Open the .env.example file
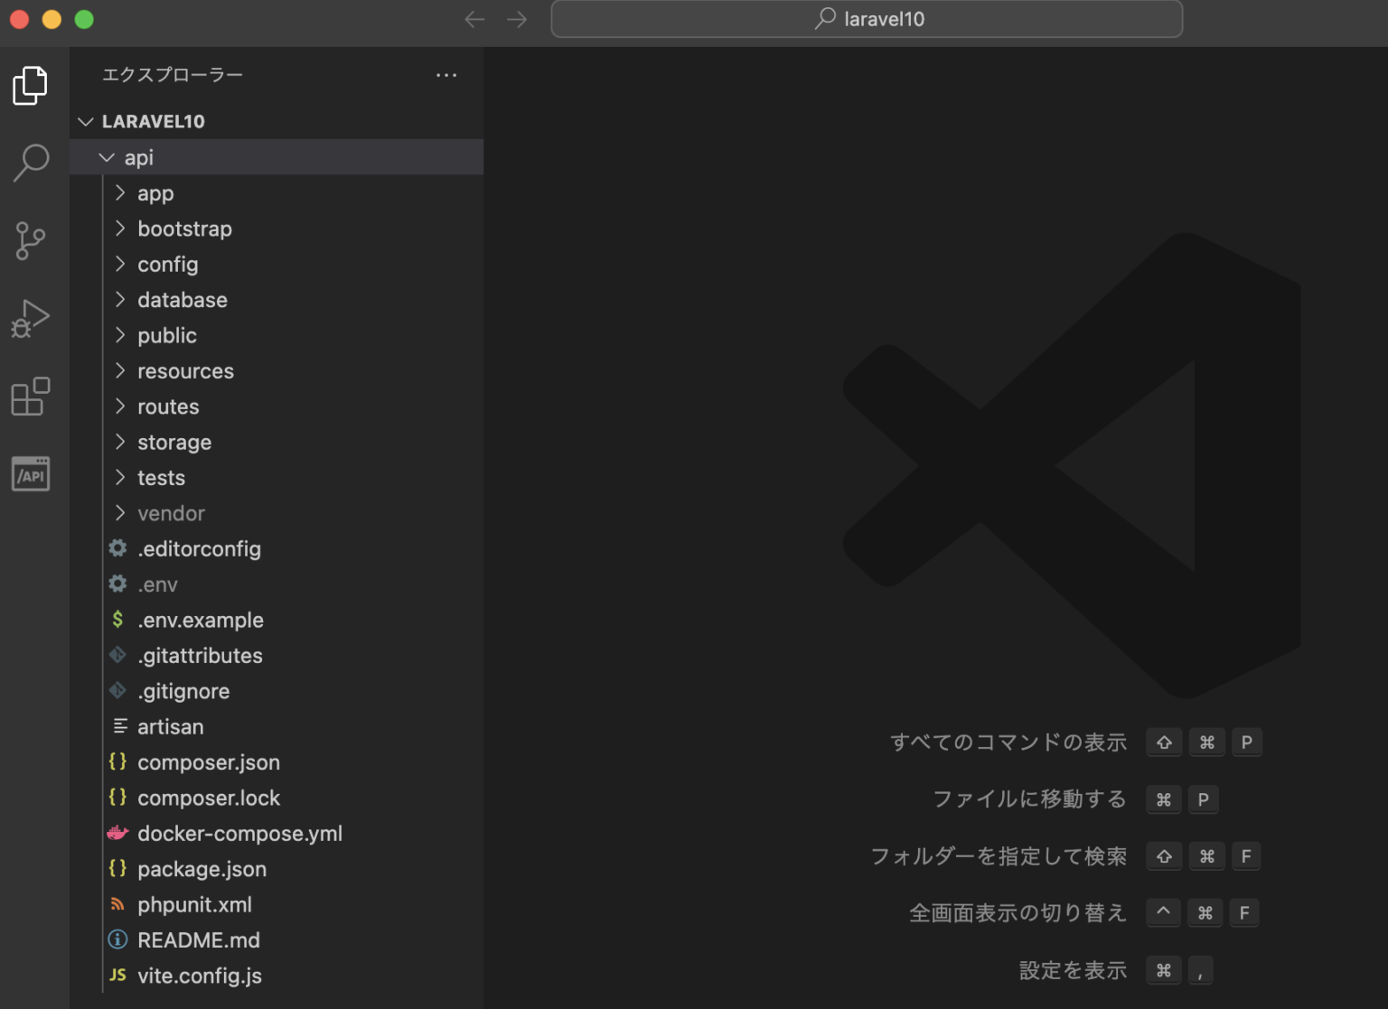The image size is (1388, 1009). coord(201,620)
